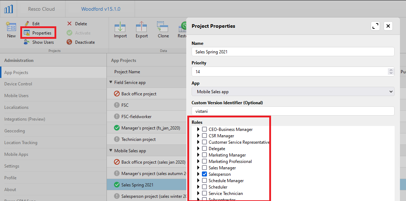
Task: Check the CEO-Business Manager role
Action: (x=204, y=129)
